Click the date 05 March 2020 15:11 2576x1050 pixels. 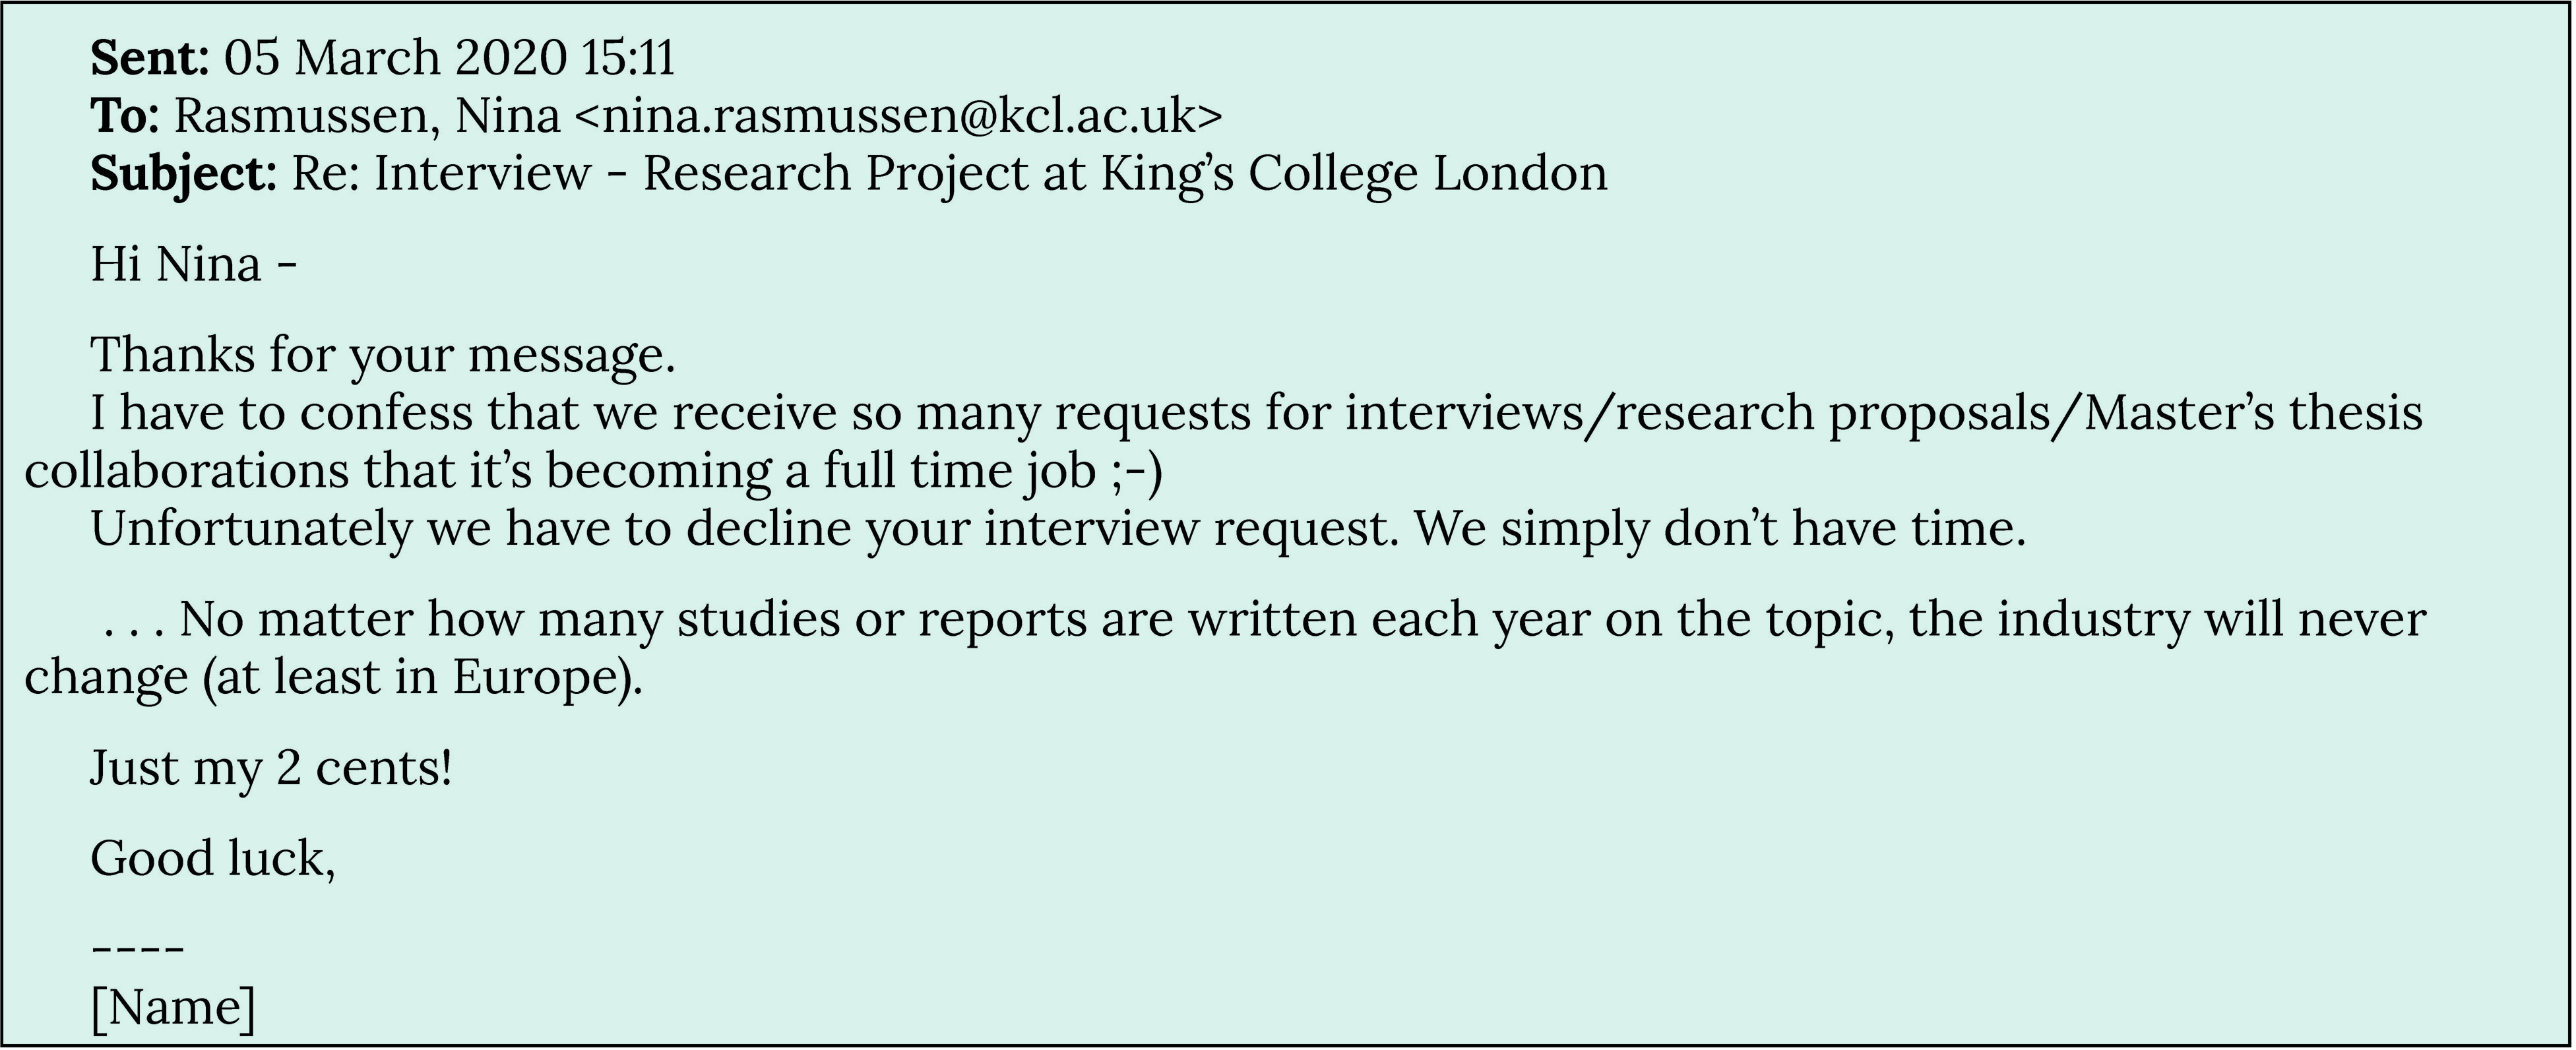coord(449,59)
